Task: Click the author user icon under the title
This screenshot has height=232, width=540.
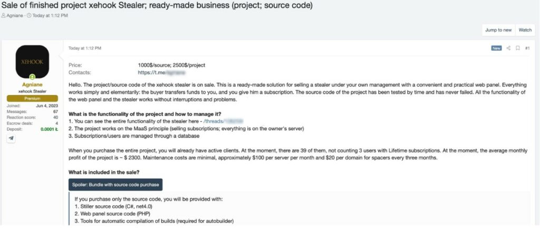Action: [x=4, y=15]
